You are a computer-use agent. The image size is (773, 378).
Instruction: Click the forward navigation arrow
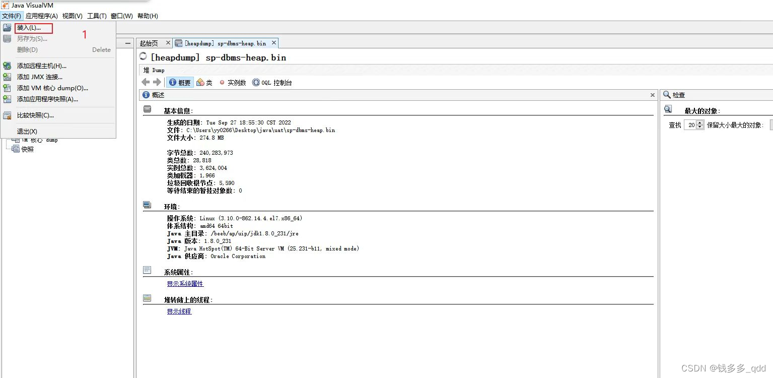pos(157,82)
